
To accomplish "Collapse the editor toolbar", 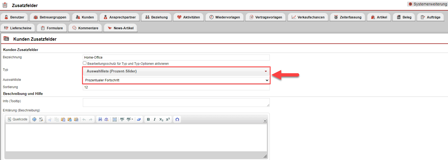I will click(265, 121).
